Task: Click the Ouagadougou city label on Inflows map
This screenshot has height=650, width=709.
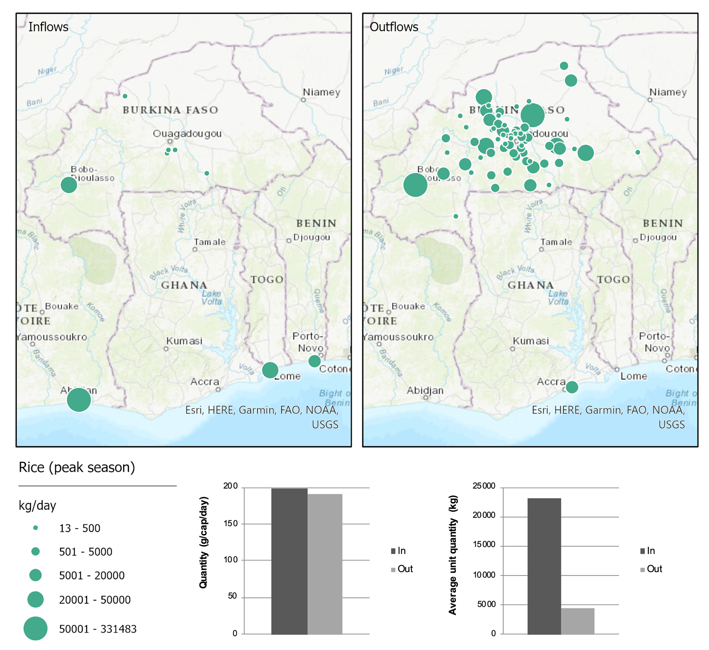Action: click(x=187, y=134)
